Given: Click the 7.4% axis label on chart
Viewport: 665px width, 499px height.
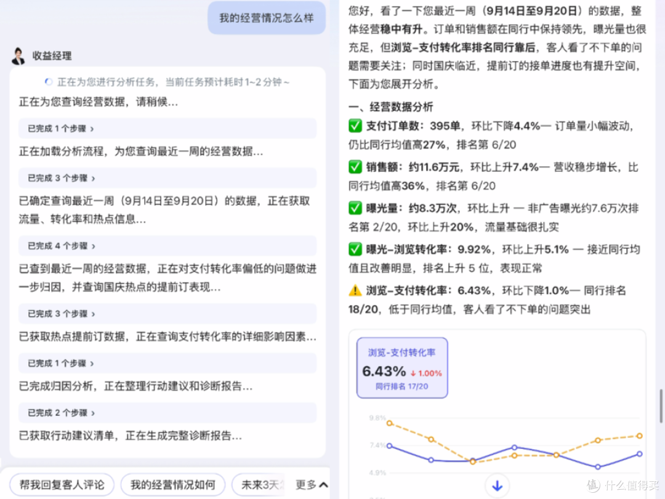Looking at the screenshot, I should [377, 445].
